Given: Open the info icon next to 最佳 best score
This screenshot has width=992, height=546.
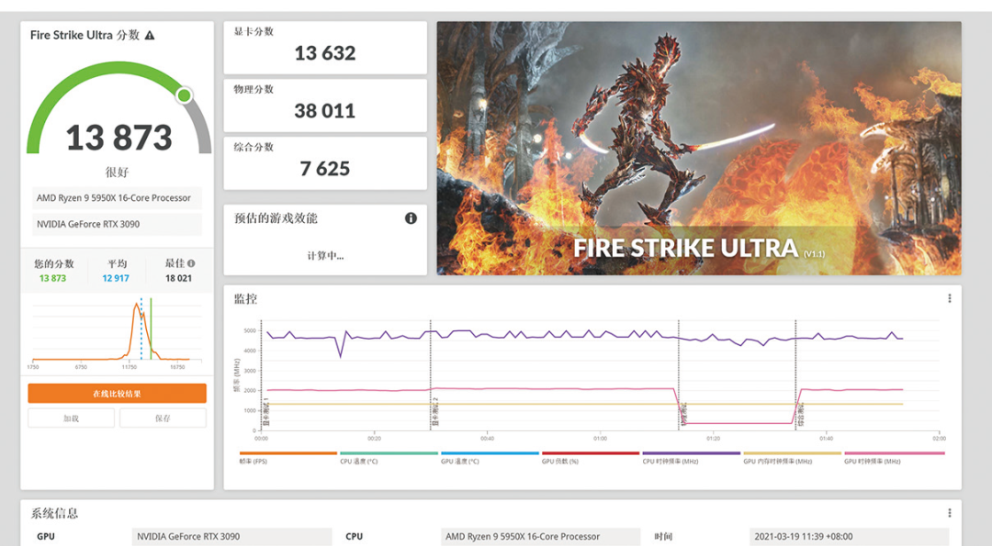Looking at the screenshot, I should [x=190, y=264].
